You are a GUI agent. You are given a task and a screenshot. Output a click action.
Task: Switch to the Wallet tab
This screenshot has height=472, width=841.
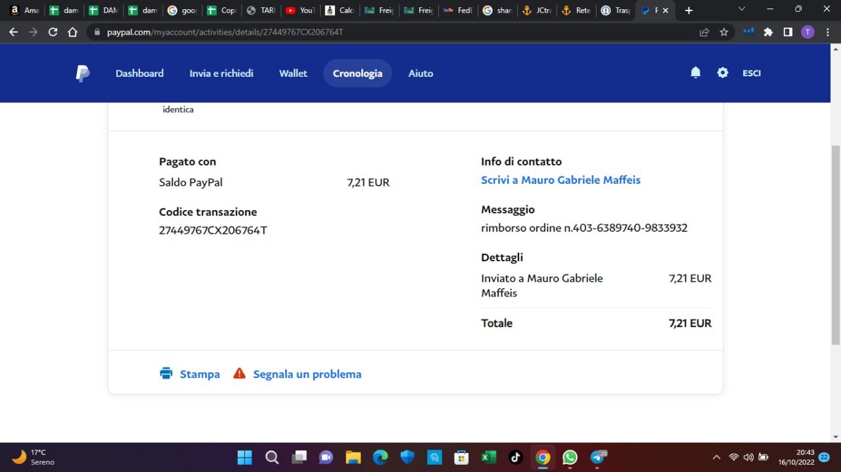pos(293,74)
